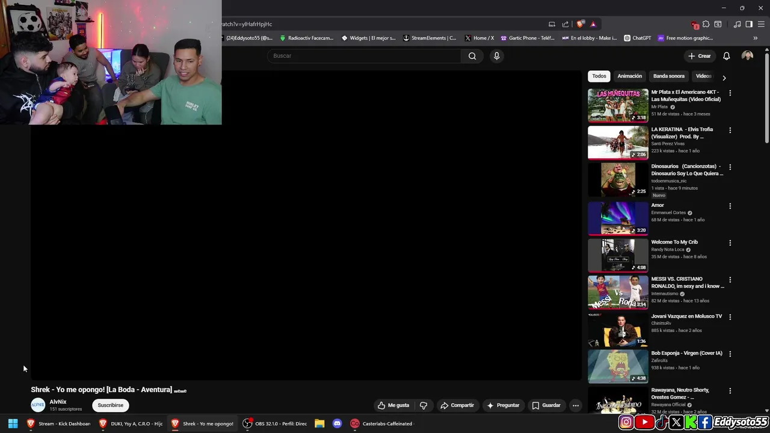Open more options for Las Muñequitas video
The height and width of the screenshot is (433, 770).
tap(730, 93)
